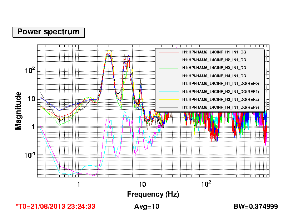The height and width of the screenshot is (218, 283).
Task: Click the 10² y-axis tick label
Action: pyautogui.click(x=30, y=70)
